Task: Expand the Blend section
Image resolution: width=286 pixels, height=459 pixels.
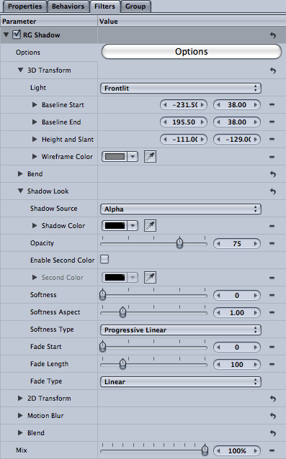Action: click(x=20, y=432)
